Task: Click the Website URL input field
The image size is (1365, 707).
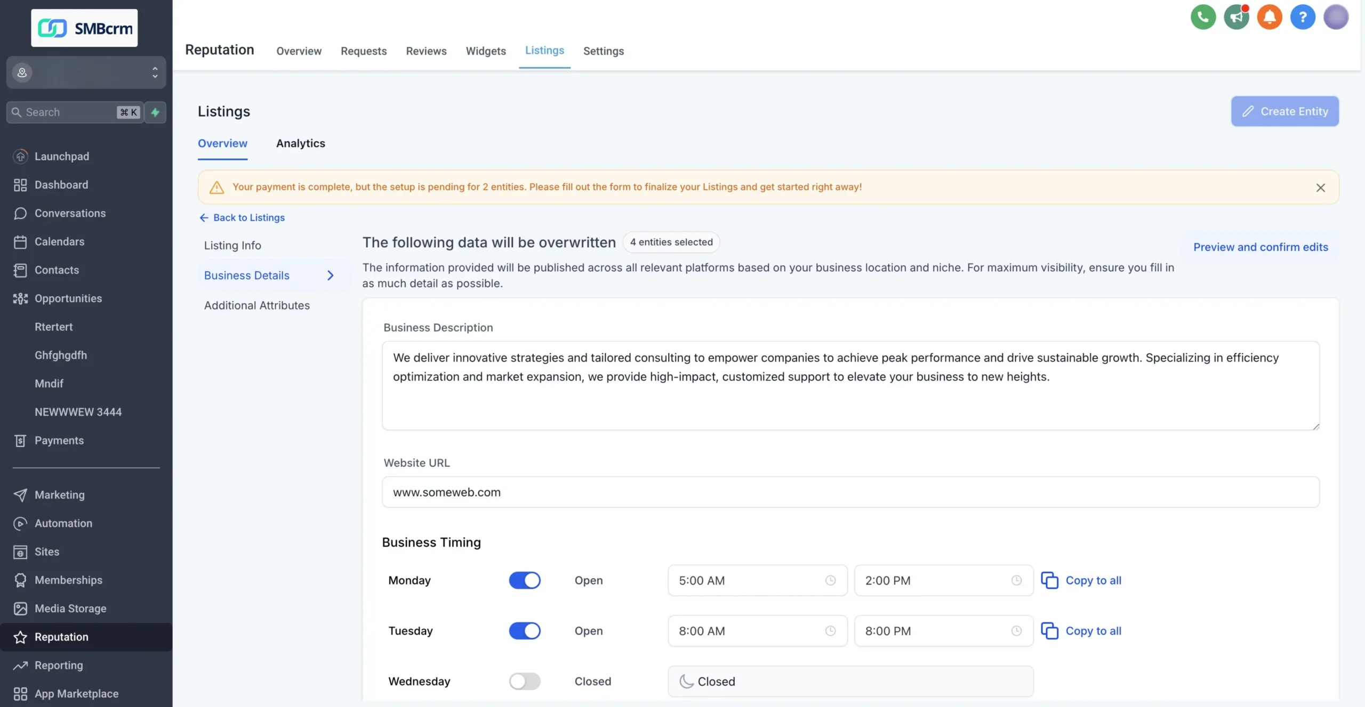Action: 850,492
